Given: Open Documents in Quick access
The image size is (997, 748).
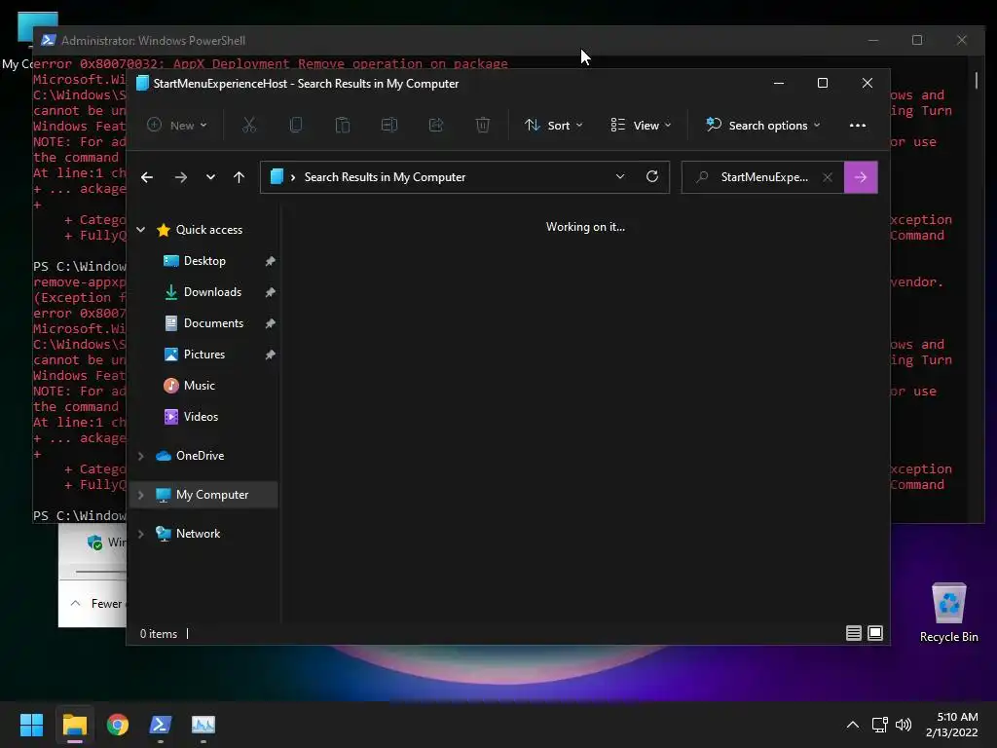Looking at the screenshot, I should click(213, 323).
